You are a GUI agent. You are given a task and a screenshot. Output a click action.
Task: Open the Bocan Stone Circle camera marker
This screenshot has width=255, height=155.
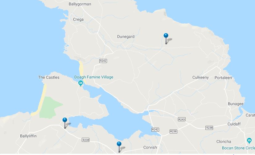click(x=249, y=141)
